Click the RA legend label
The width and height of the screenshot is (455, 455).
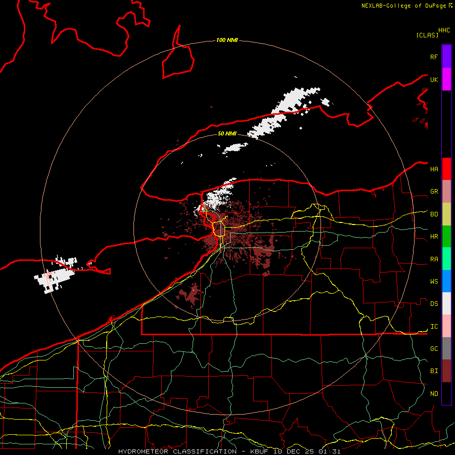tap(434, 259)
